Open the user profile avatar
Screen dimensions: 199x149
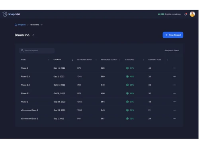click(192, 14)
